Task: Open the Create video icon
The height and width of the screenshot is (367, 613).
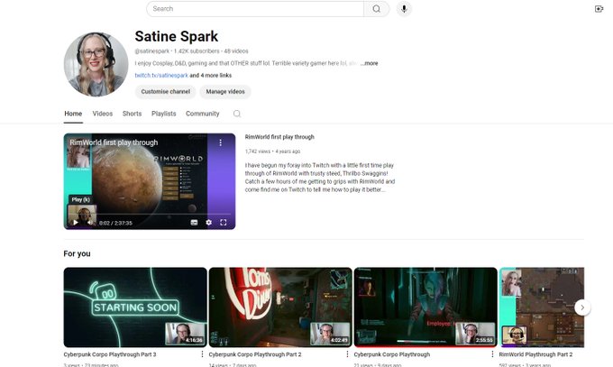Action: 599,9
